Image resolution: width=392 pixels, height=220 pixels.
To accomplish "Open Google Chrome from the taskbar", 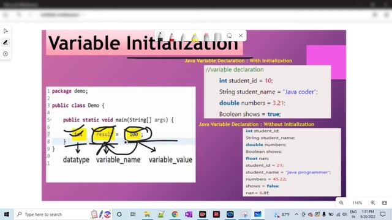I will [175, 215].
